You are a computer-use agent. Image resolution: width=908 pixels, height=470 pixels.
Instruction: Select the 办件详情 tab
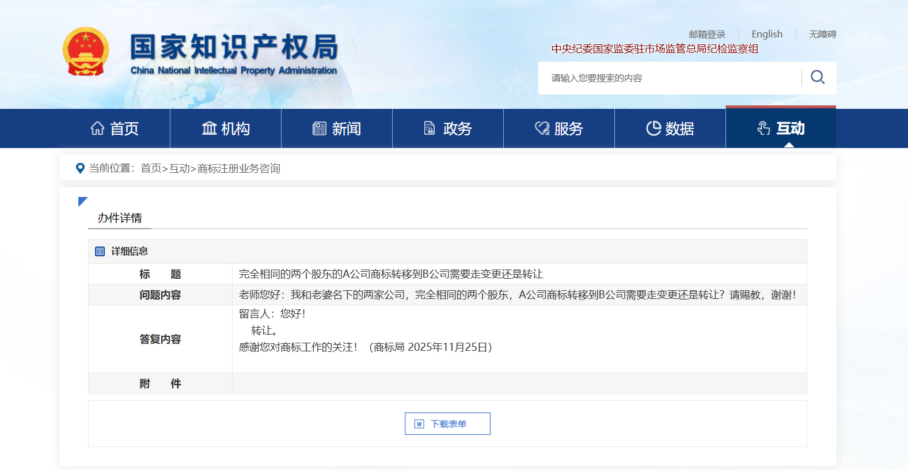tap(120, 218)
